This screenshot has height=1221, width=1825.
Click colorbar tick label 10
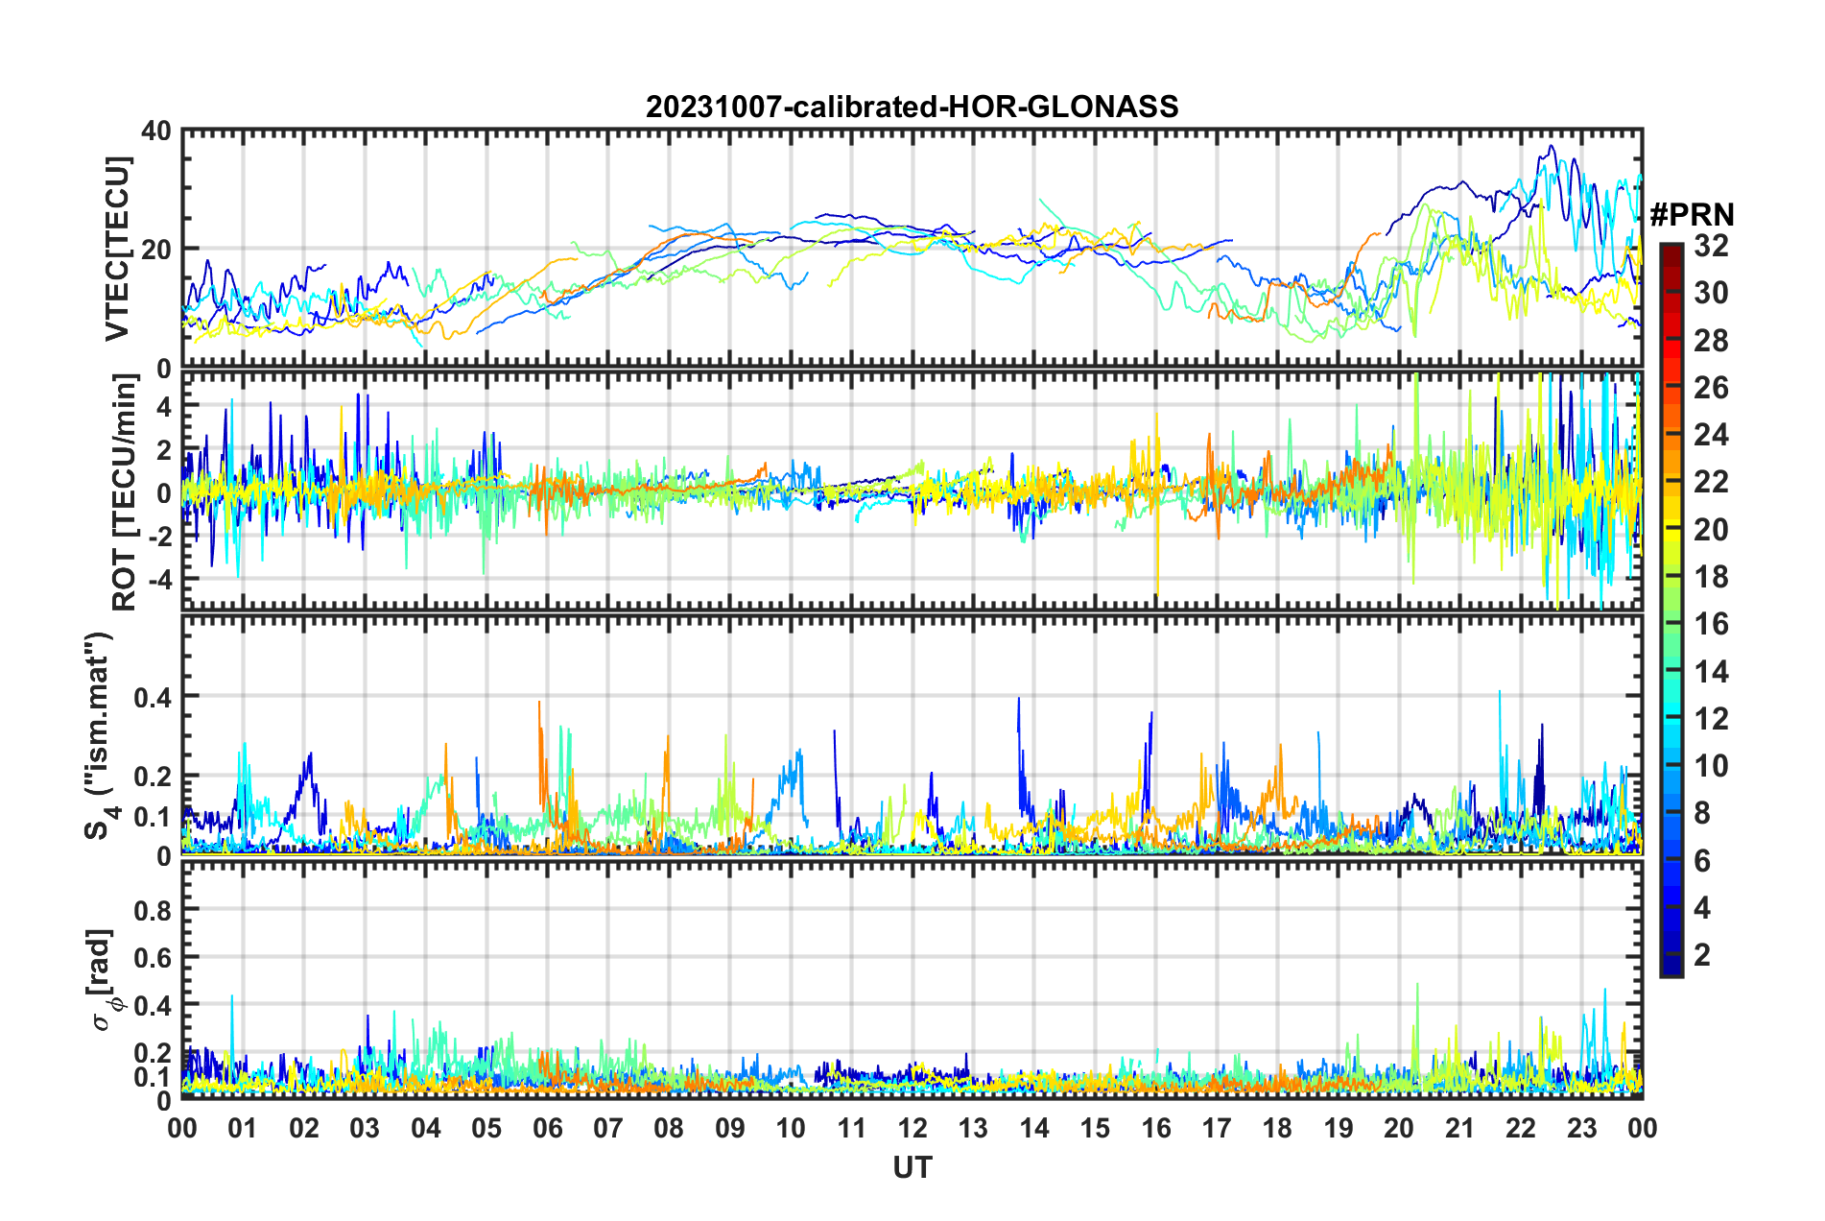[1712, 766]
